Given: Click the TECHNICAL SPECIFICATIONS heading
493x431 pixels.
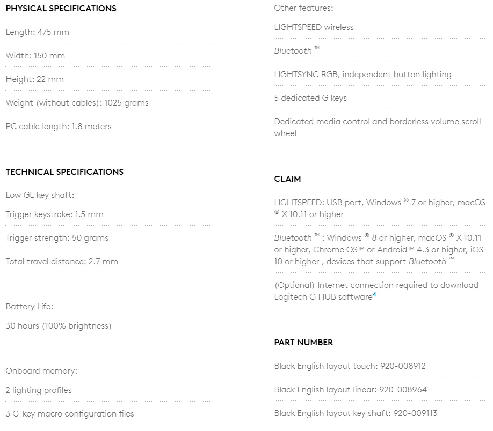Looking at the screenshot, I should click(x=64, y=172).
